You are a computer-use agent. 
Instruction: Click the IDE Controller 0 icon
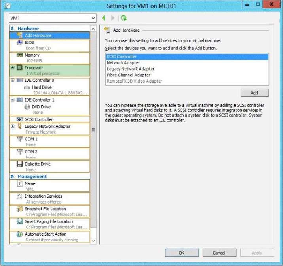(x=20, y=80)
